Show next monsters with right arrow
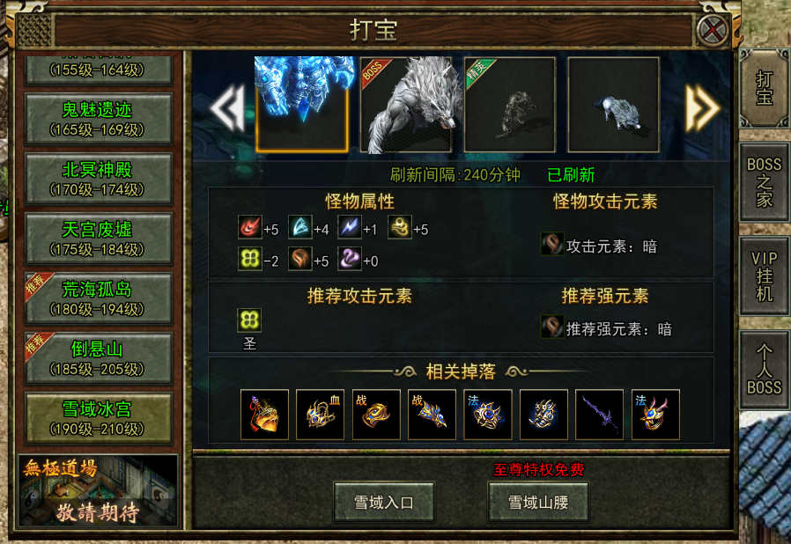This screenshot has height=544, width=791. (702, 107)
